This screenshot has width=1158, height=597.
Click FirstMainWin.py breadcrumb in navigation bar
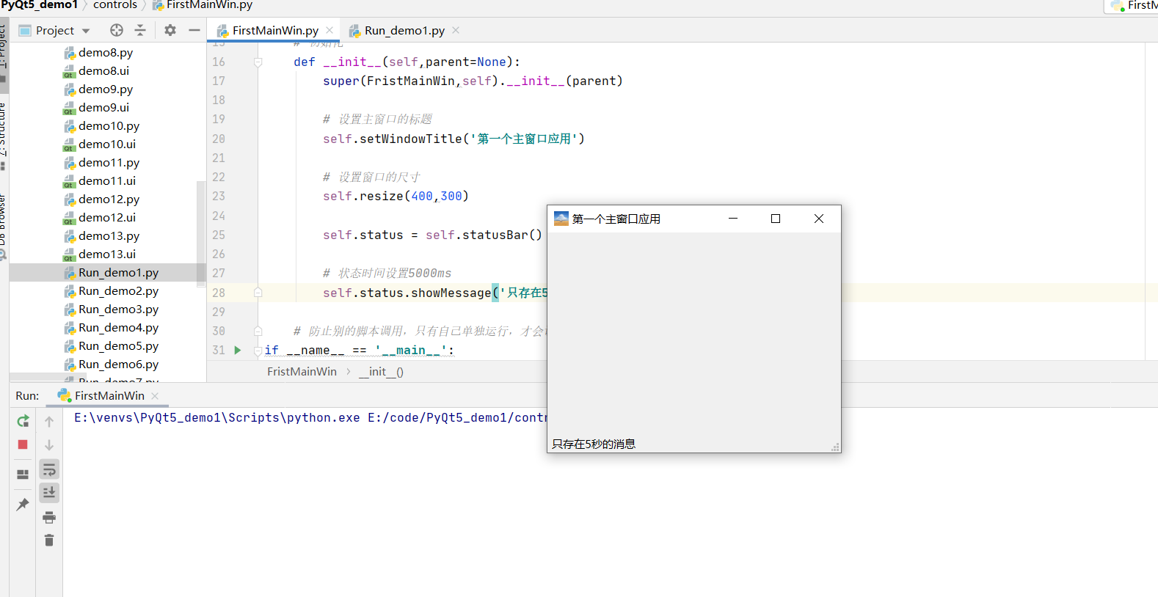point(202,5)
